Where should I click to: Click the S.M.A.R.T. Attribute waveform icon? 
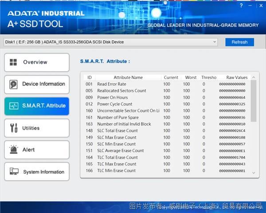click(x=14, y=106)
